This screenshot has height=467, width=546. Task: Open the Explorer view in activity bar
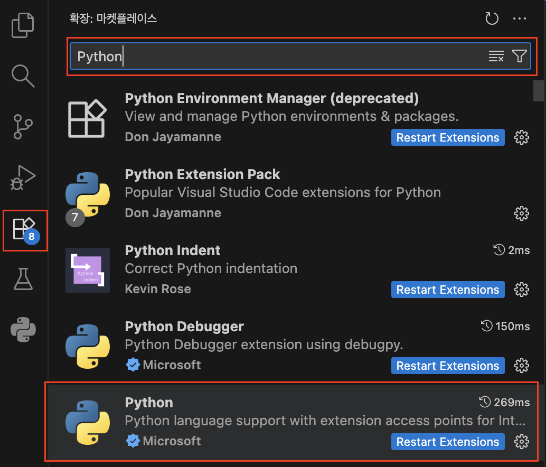coord(23,25)
